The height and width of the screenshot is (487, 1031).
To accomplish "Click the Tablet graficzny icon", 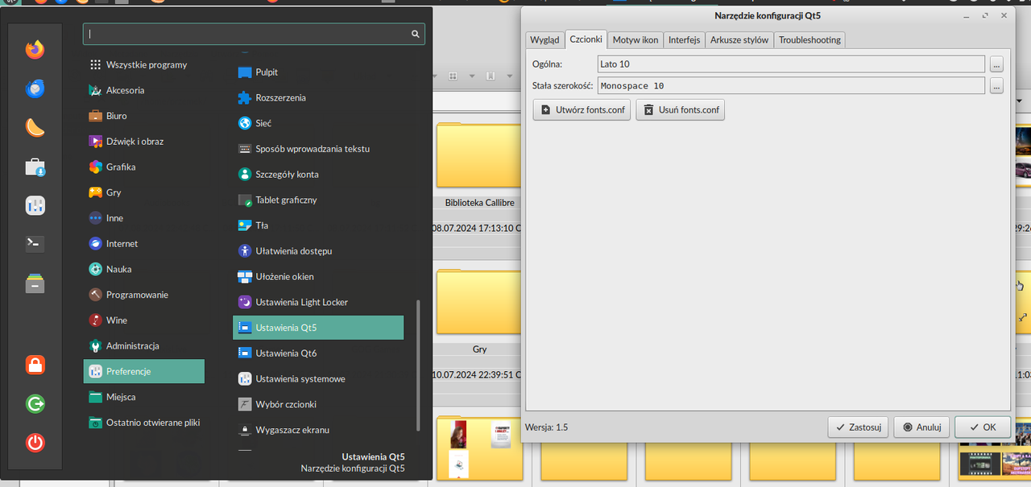I will 245,200.
